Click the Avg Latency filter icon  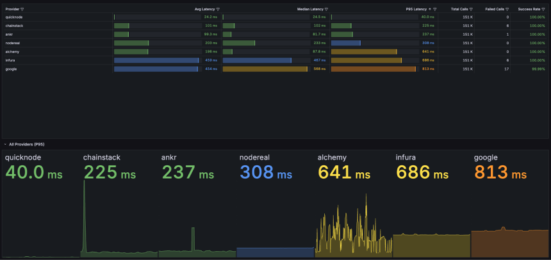(218, 10)
